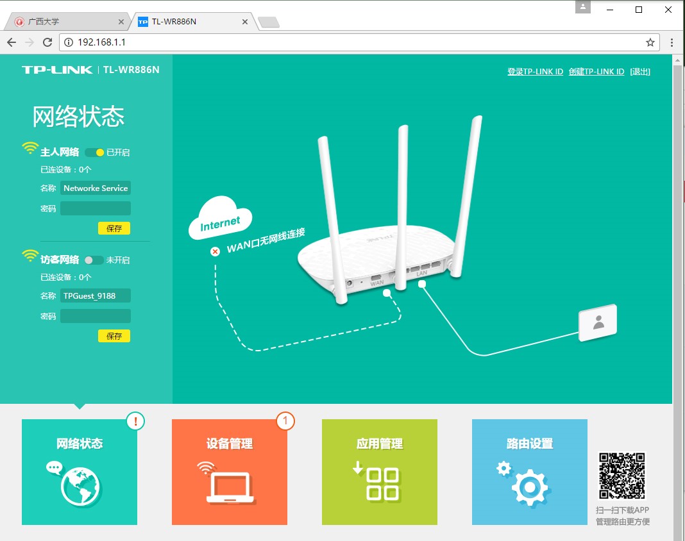This screenshot has width=685, height=541.
Task: Click the red WAN error X icon
Action: 216,251
